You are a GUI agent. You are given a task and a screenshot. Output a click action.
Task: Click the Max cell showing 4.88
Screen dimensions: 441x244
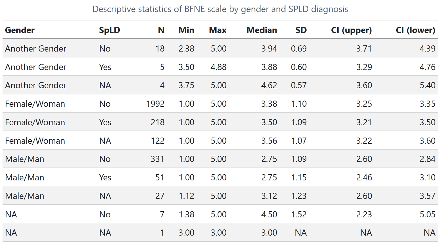click(218, 67)
